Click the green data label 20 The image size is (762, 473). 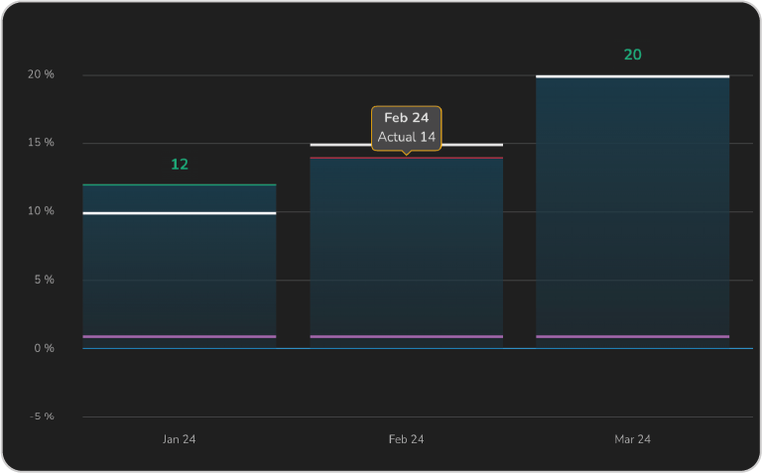[632, 55]
